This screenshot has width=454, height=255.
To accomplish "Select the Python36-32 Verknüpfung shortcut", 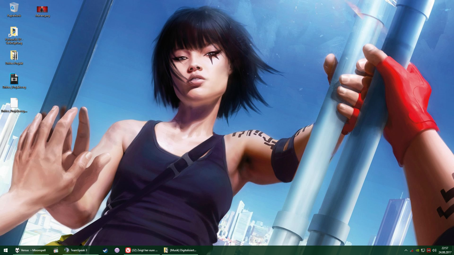I will coord(14,36).
